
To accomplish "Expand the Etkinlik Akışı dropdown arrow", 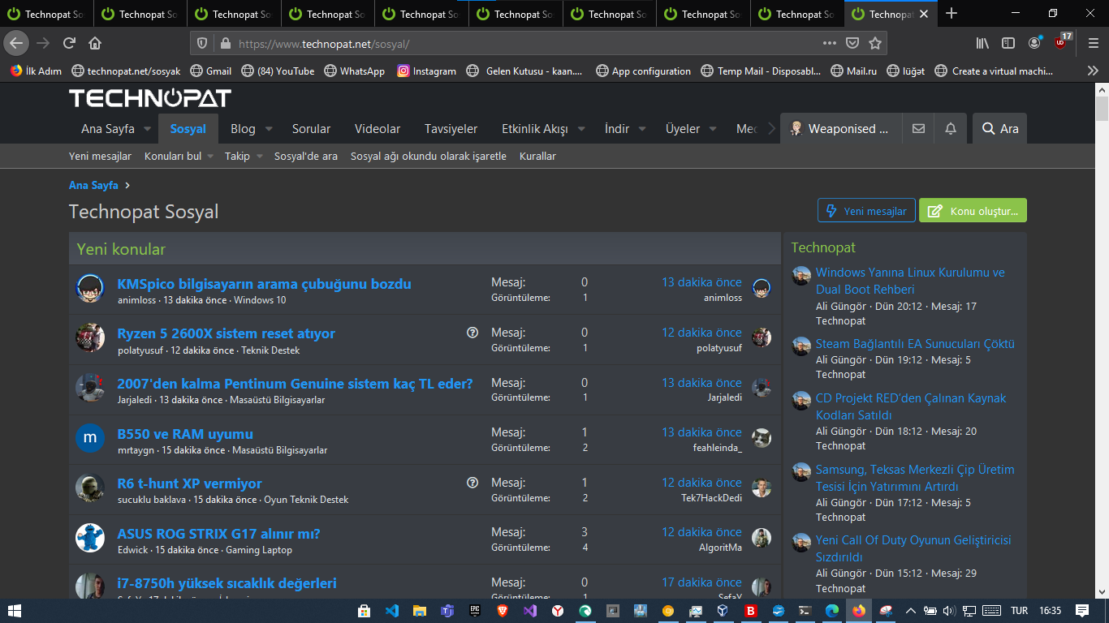I will (x=581, y=129).
